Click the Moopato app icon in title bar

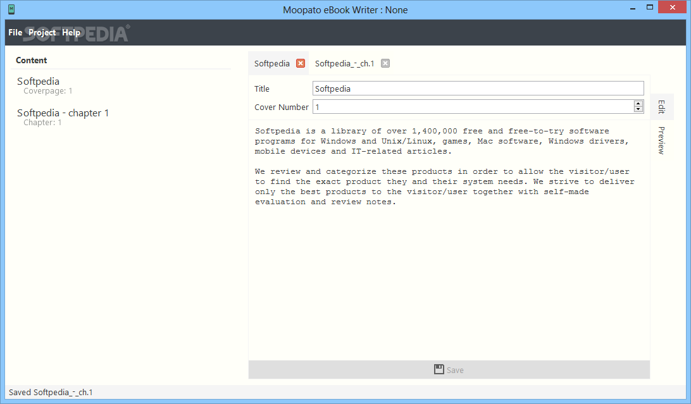click(x=11, y=9)
